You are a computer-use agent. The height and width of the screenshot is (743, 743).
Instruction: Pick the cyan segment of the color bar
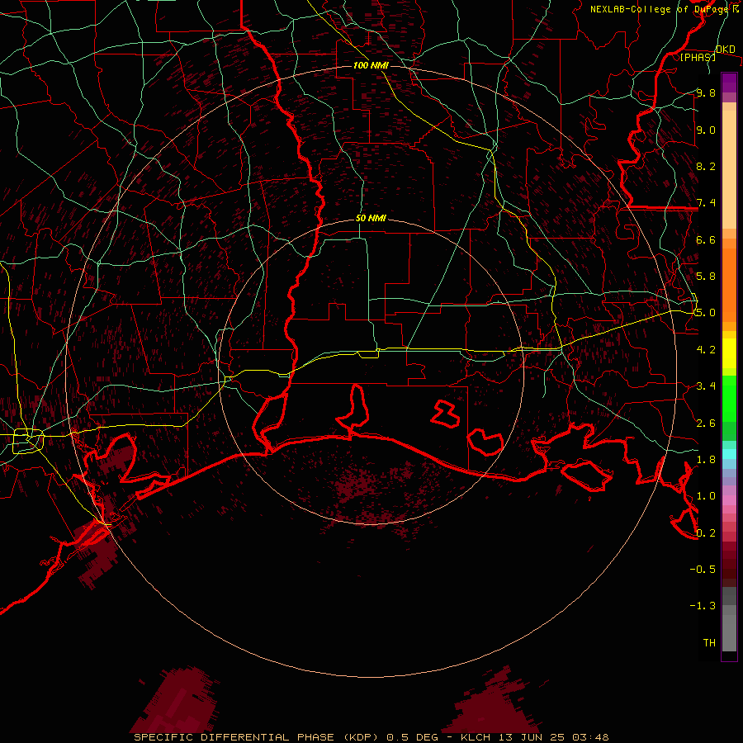point(729,454)
